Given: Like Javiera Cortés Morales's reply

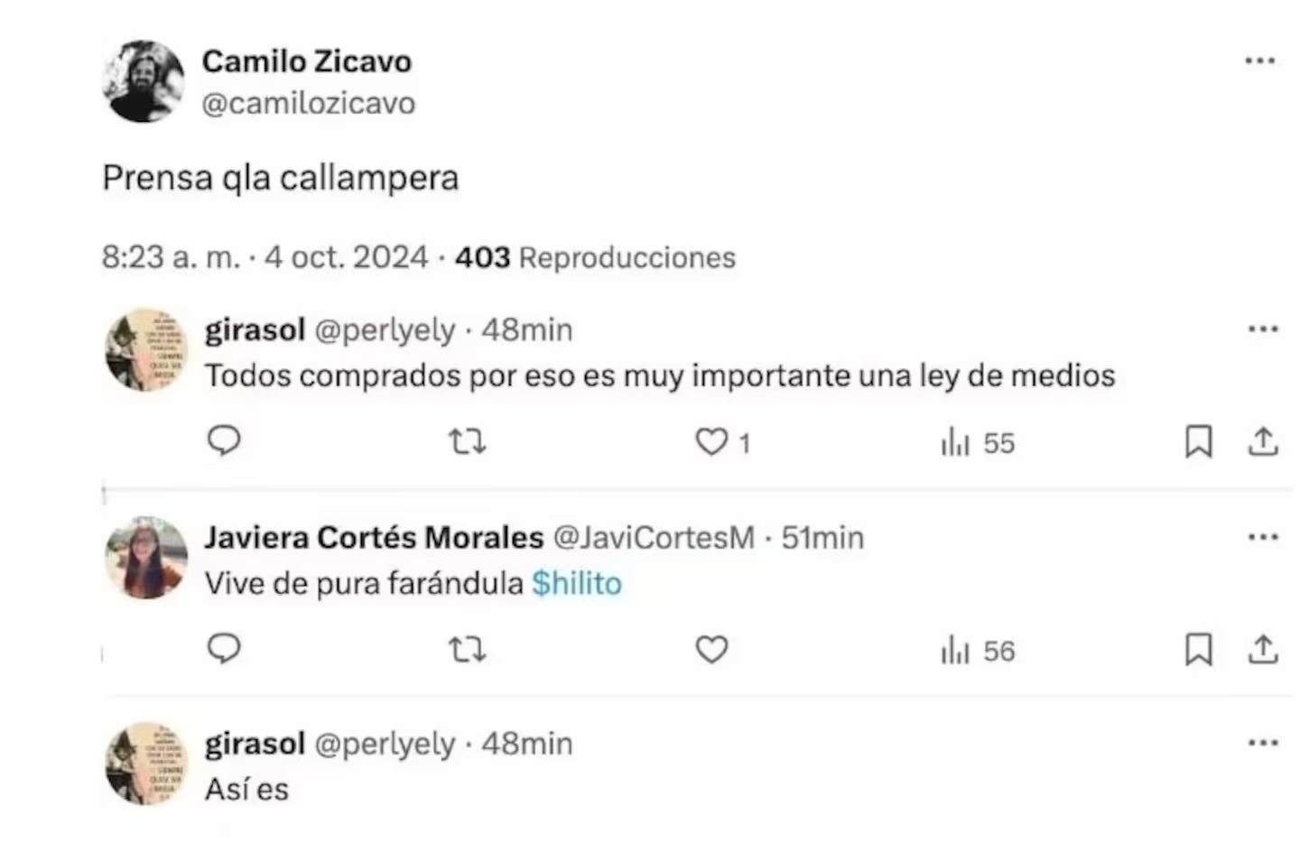Looking at the screenshot, I should point(711,649).
